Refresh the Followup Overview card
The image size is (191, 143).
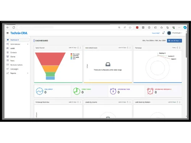[78, 102]
